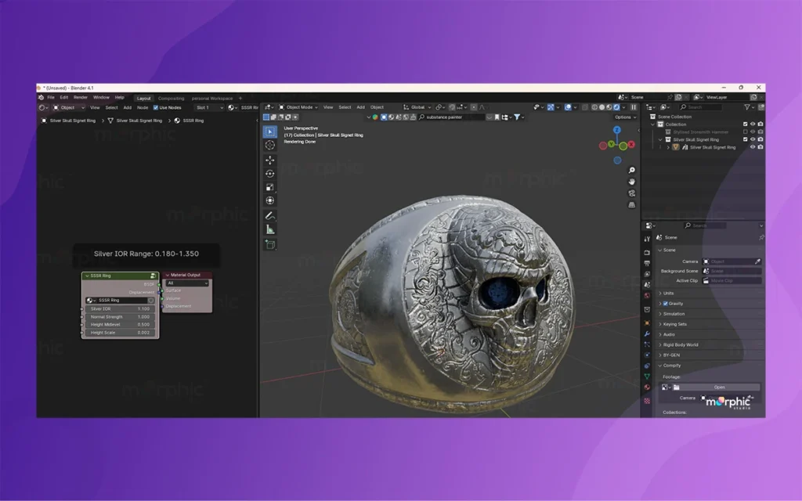Choose the Rotate tool in viewport

coord(270,174)
